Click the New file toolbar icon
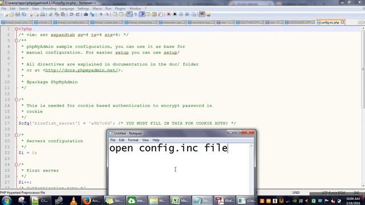This screenshot has height=205, width=365. (x=6, y=14)
